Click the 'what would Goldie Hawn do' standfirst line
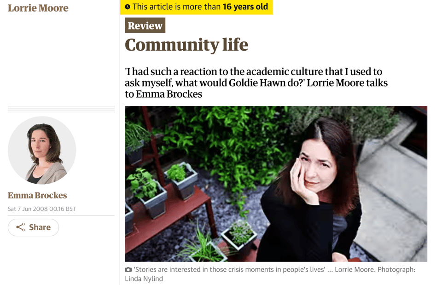This screenshot has height=285, width=442. click(256, 83)
